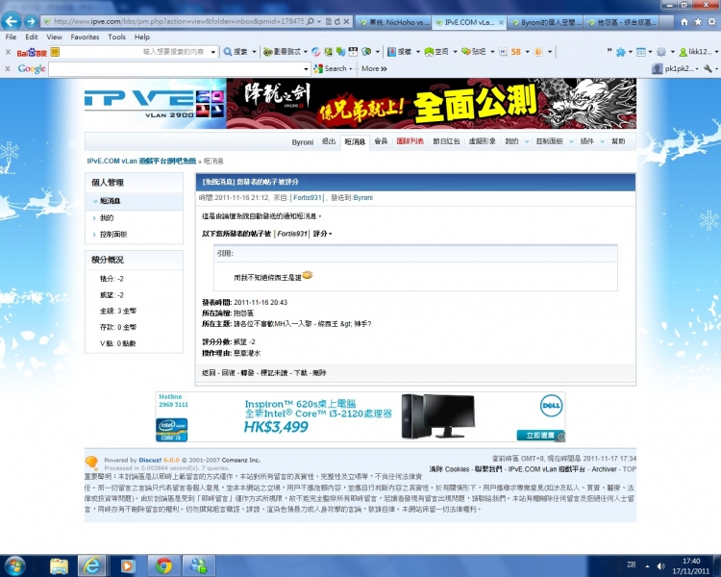Click the Discuz! link in the footer
721x577 pixels.
[149, 460]
